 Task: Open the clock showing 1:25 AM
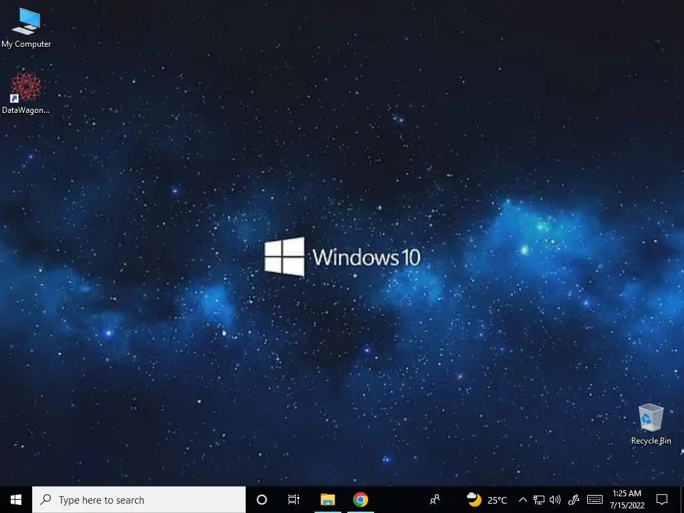pos(627,500)
